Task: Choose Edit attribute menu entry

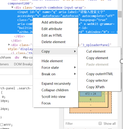Action: pyautogui.click(x=56, y=29)
